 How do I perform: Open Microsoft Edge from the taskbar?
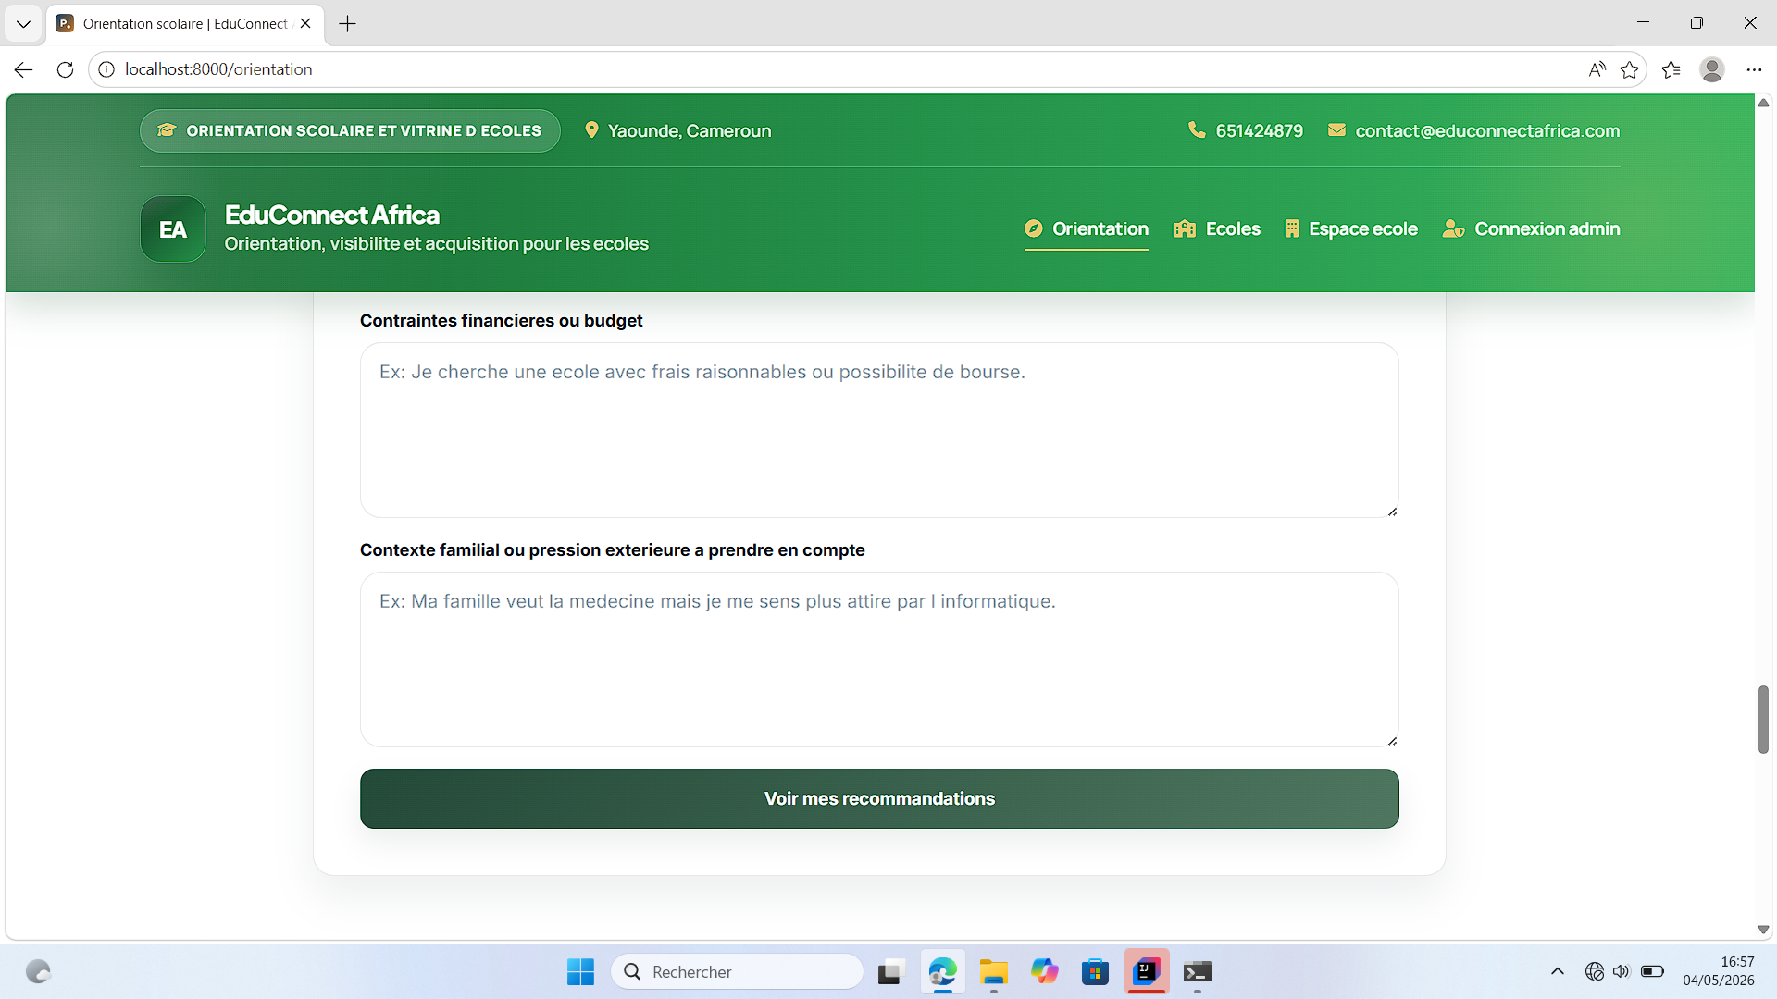tap(942, 971)
